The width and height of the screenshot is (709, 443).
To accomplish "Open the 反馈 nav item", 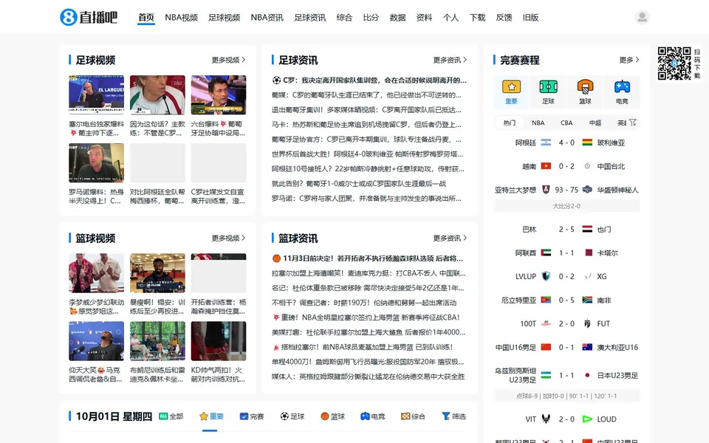I will [x=504, y=17].
